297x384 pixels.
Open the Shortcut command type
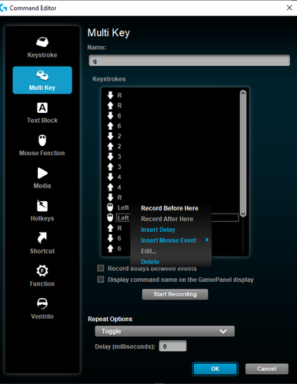pos(42,243)
